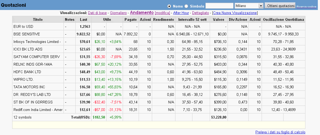Click the +3,84% gain cell
Image resolution: width=320 pixels, height=135 pixels.
[115, 42]
